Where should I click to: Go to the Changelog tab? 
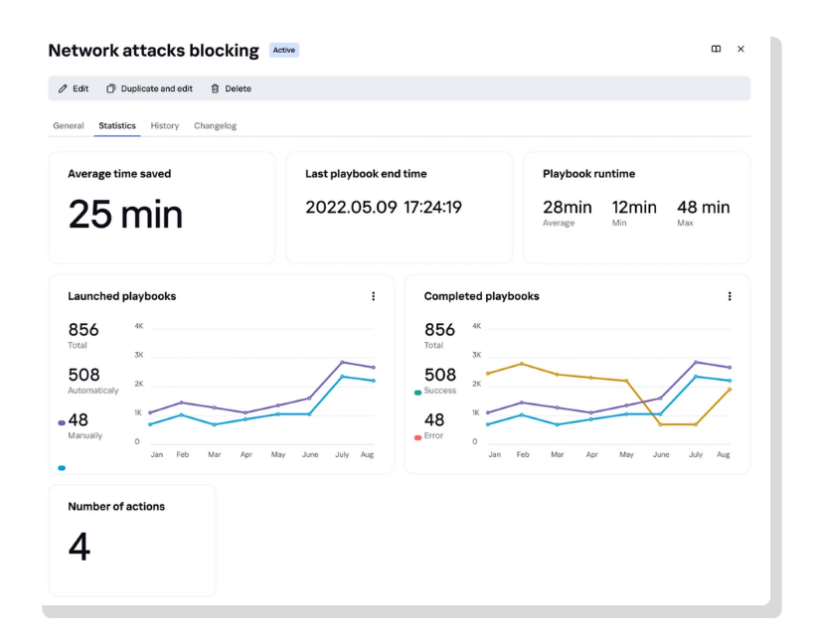pos(215,126)
